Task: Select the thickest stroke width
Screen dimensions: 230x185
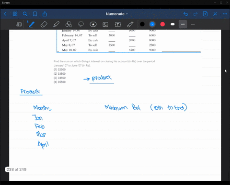Action: (x=172, y=24)
